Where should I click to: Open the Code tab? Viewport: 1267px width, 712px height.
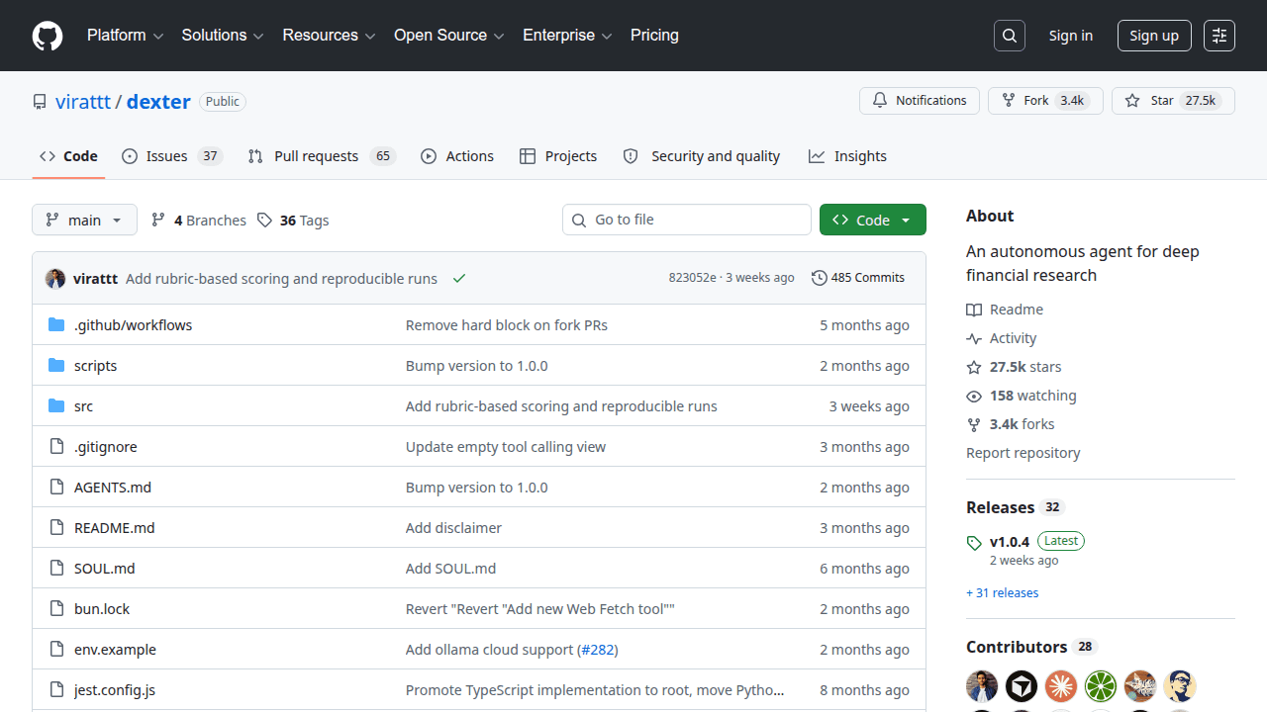[68, 156]
